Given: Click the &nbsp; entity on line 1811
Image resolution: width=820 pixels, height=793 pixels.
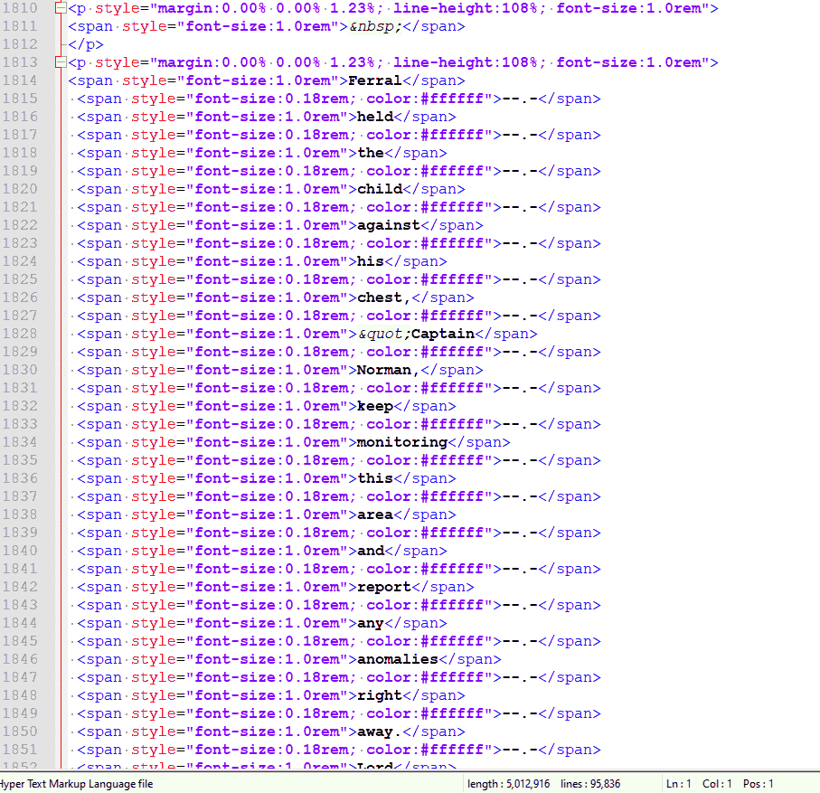Looking at the screenshot, I should (x=375, y=26).
